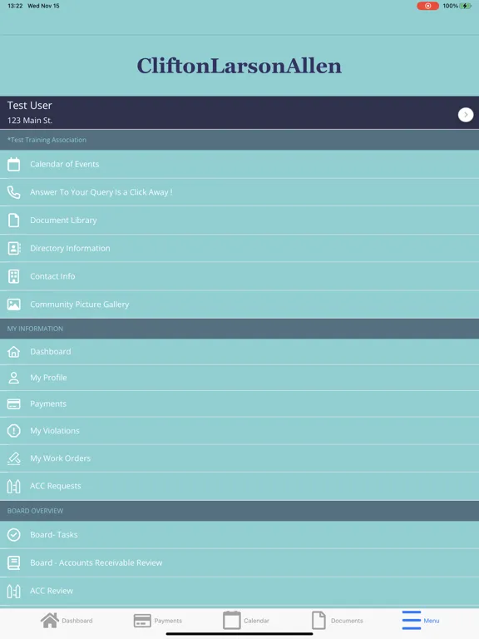Screen dimensions: 479x639
Task: Switch to the Payments tab label at bottom
Action: (x=168, y=621)
